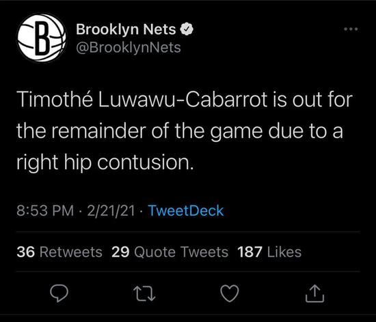This screenshot has height=322, width=376.
Task: Open the three-dot more options menu
Action: [x=351, y=29]
